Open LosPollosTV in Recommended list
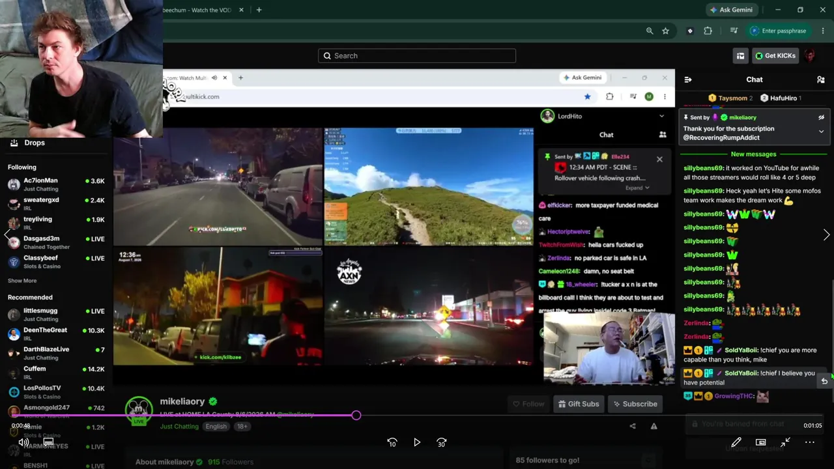This screenshot has width=834, height=469. coord(56,392)
